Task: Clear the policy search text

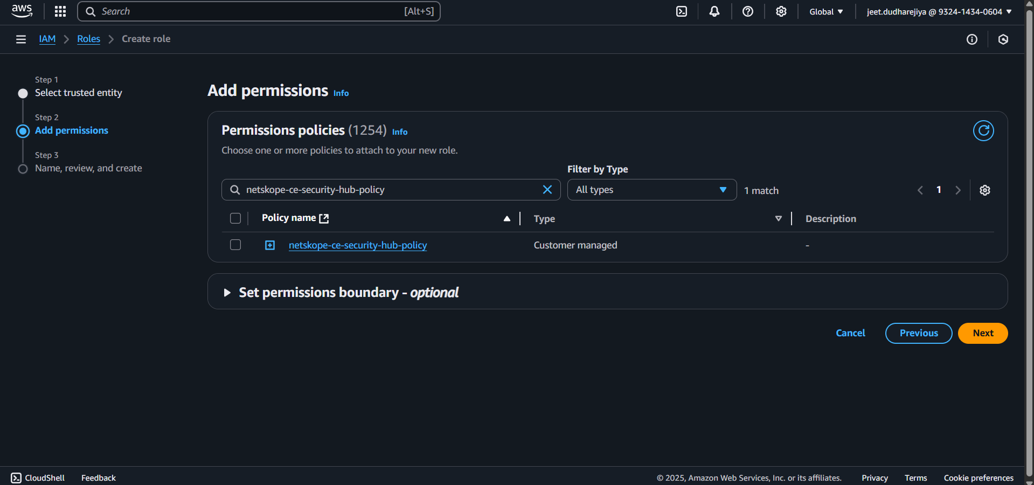Action: point(547,190)
